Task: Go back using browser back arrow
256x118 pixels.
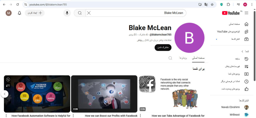Action: click(x=4, y=5)
